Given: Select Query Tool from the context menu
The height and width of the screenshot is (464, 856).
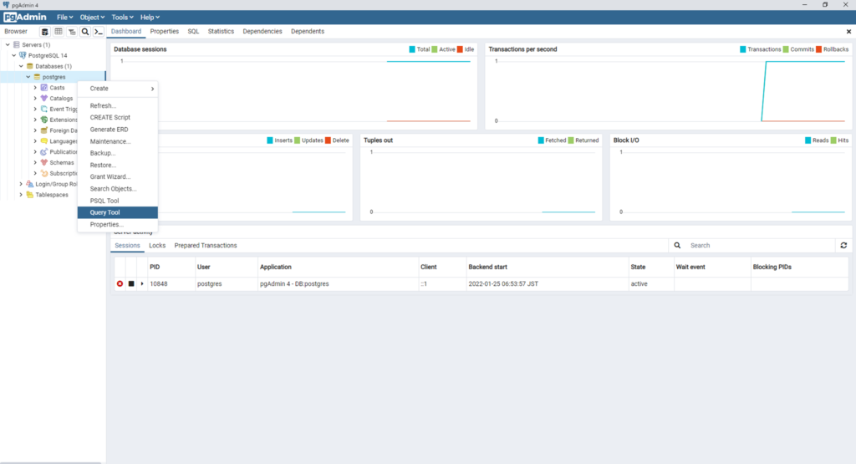Looking at the screenshot, I should 105,213.
